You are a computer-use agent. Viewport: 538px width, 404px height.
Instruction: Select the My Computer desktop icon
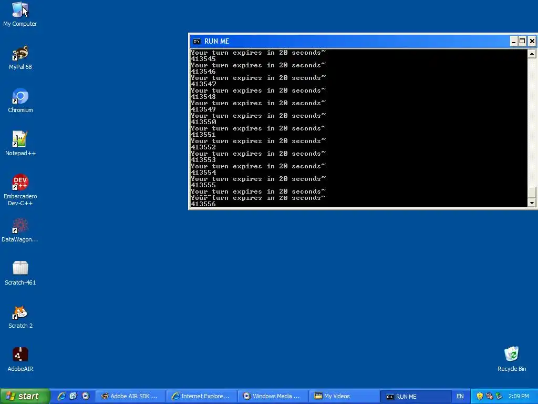pos(20,14)
